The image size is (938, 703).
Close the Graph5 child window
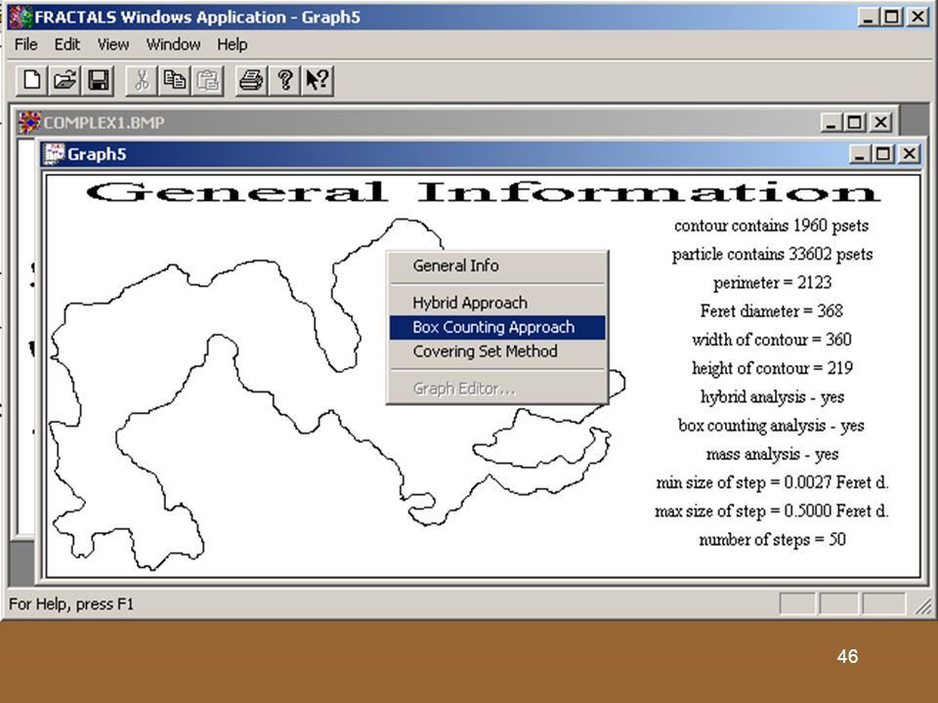click(x=910, y=154)
